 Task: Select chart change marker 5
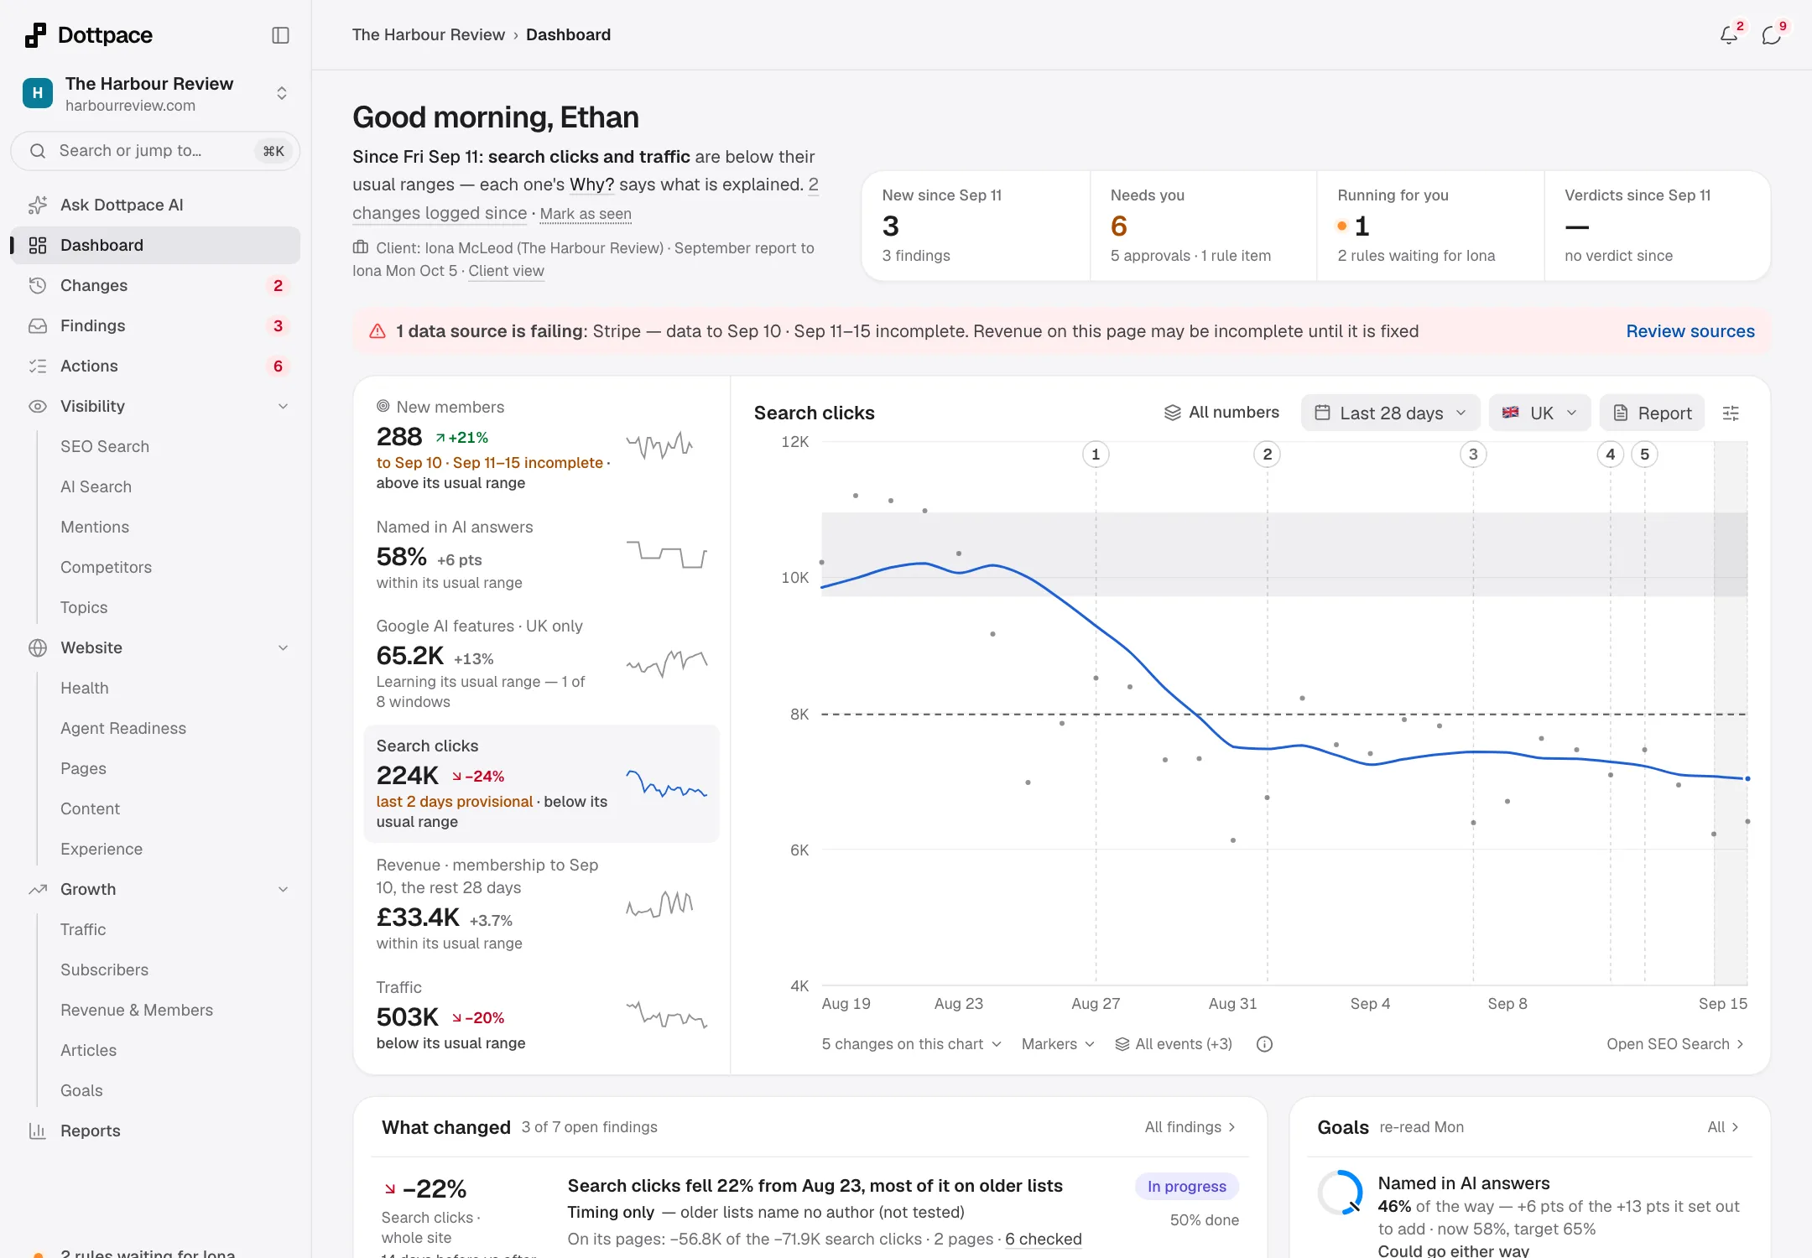pos(1644,455)
